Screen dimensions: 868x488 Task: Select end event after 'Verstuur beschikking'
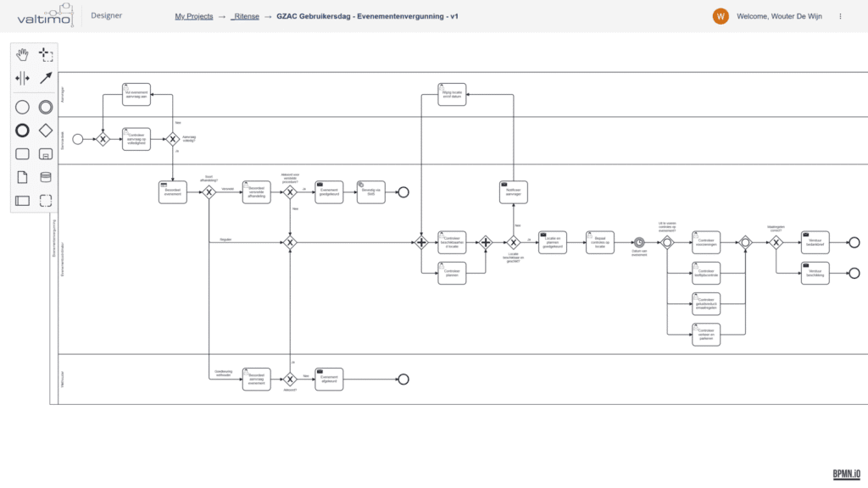[x=854, y=274]
